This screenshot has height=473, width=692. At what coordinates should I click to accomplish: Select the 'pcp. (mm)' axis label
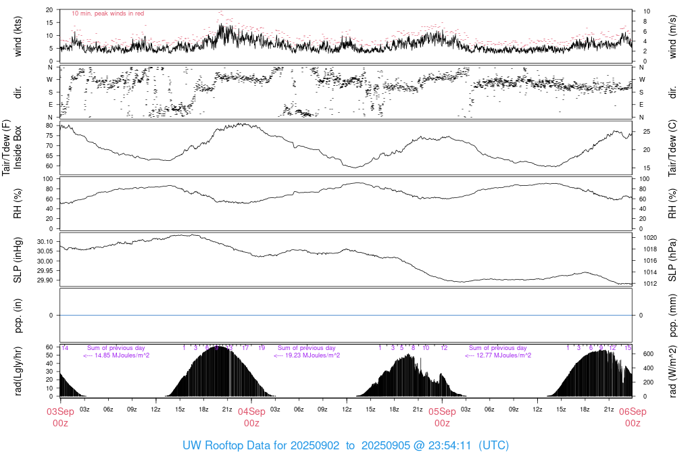[x=672, y=316]
